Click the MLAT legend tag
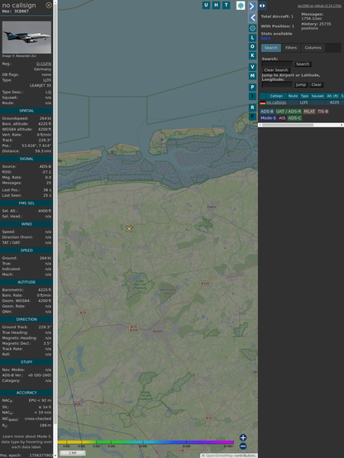This screenshot has width=344, height=458. click(x=309, y=112)
